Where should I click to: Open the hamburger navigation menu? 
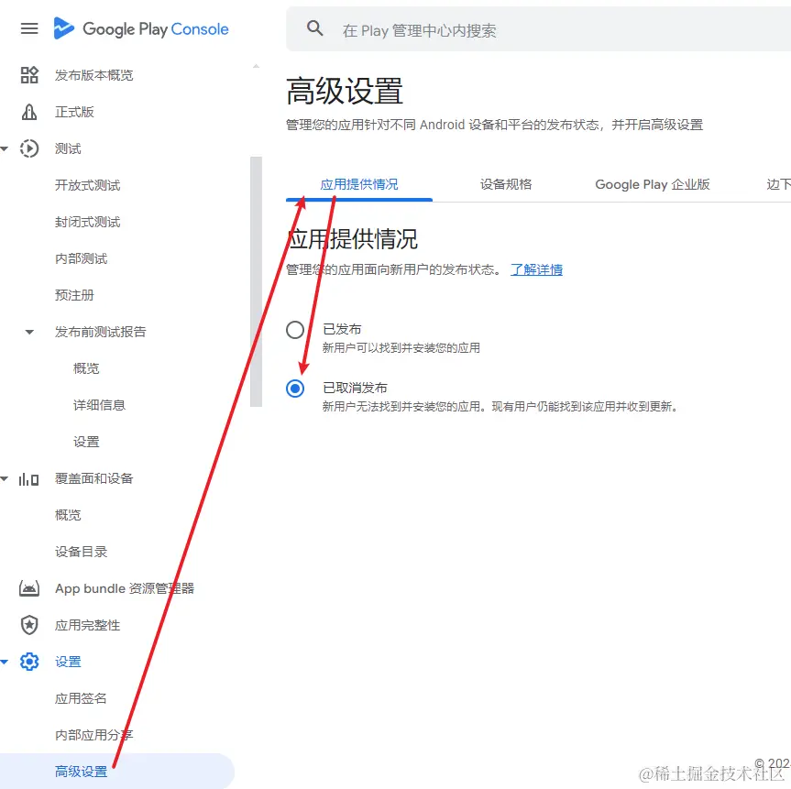29,28
